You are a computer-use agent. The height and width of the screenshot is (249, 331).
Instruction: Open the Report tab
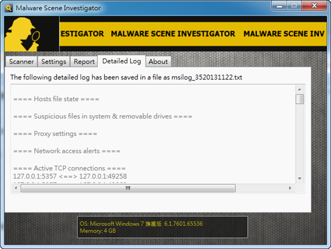84,62
